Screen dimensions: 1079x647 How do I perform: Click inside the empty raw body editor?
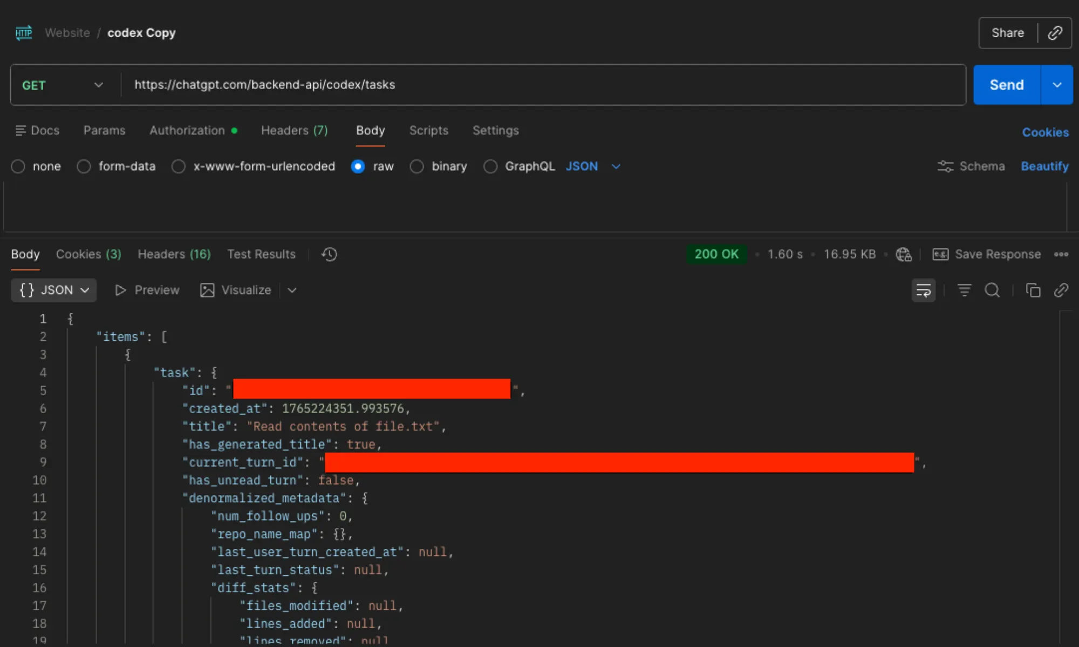coord(535,207)
